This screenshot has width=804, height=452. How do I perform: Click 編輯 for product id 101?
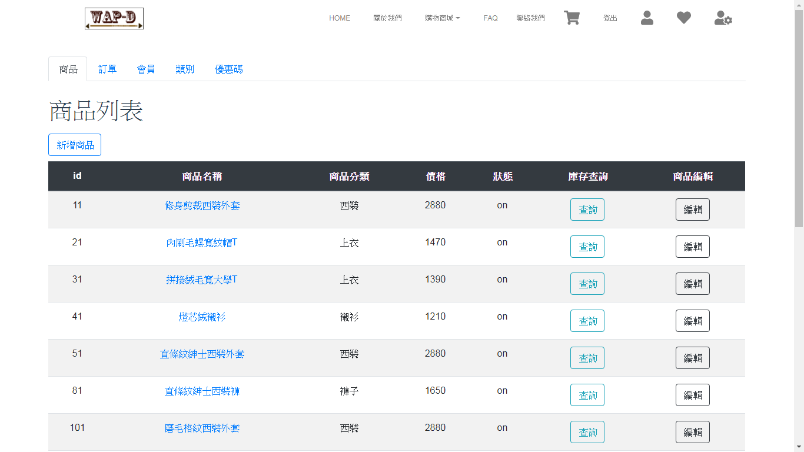point(693,432)
